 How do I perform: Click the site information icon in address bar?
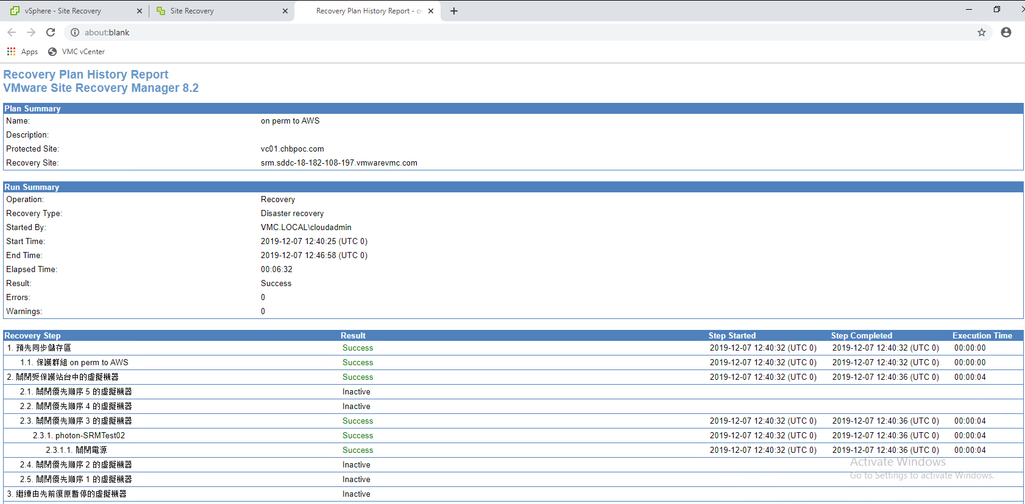click(75, 32)
